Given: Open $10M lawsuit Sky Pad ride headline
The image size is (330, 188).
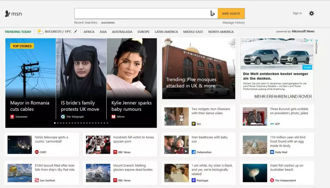Looking at the screenshot, I should (x=55, y=167).
